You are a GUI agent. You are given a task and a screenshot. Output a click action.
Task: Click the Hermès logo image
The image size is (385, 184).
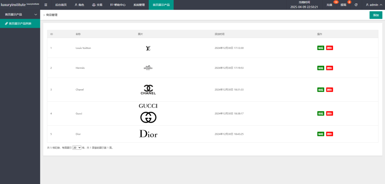pyautogui.click(x=148, y=68)
